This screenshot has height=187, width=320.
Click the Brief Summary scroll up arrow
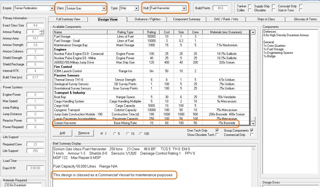pyautogui.click(x=253, y=149)
